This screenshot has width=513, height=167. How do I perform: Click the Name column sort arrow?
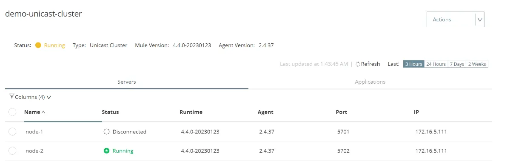[x=43, y=112]
